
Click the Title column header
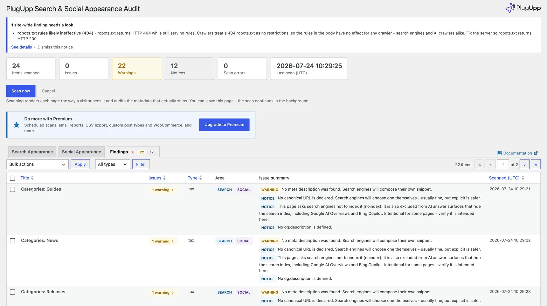tap(25, 178)
